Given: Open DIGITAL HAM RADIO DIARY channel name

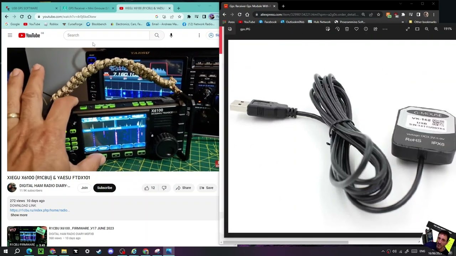Looking at the screenshot, I should point(45,186).
